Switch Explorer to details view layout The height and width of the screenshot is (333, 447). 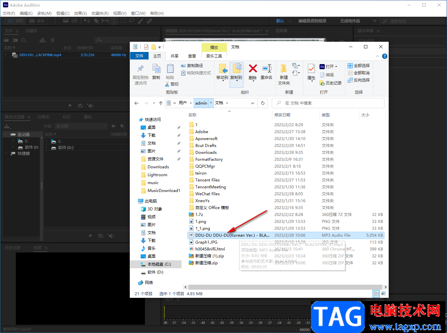[376, 294]
